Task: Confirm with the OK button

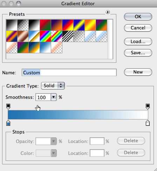Action: click(138, 16)
